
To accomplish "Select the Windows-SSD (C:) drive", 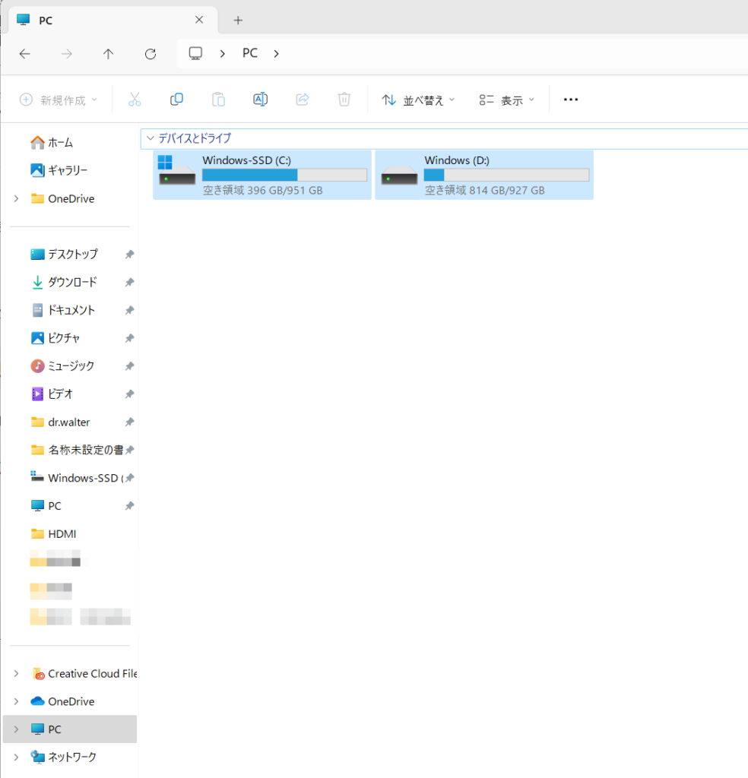I will [x=261, y=175].
